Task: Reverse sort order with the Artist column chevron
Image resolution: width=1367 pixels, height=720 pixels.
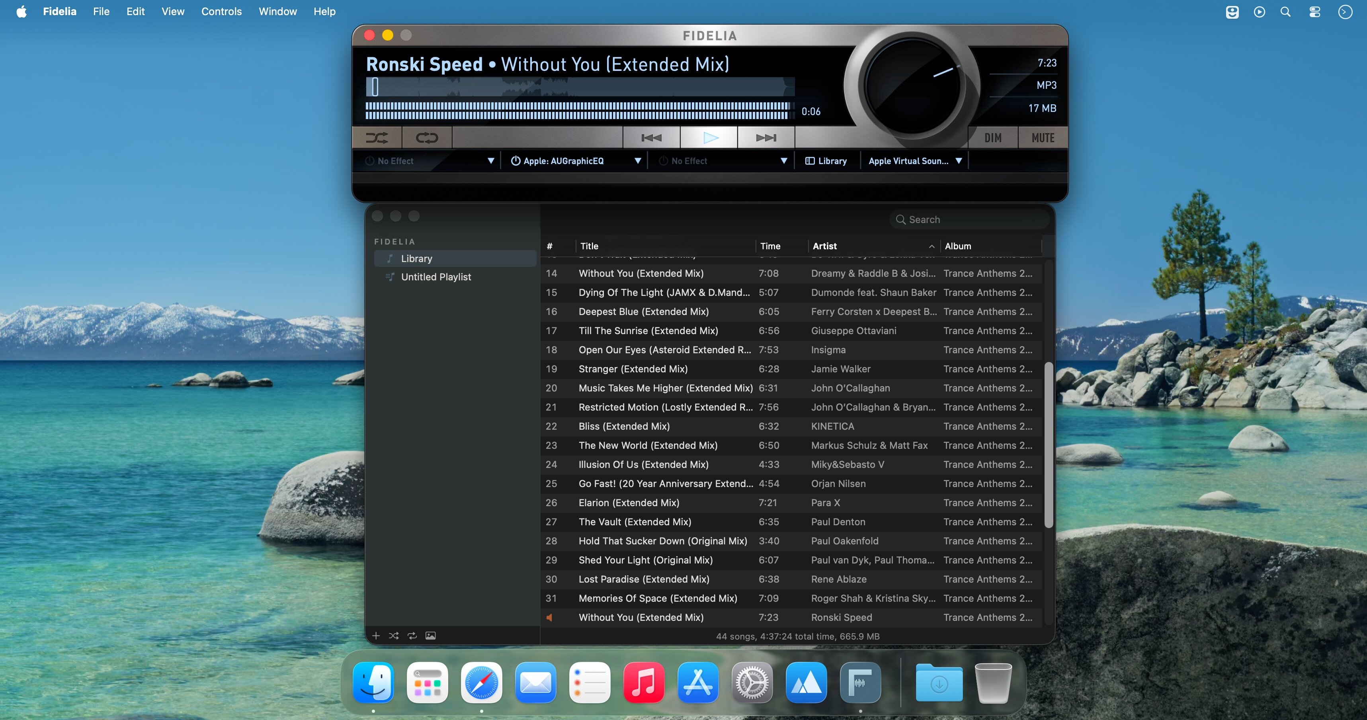Action: click(932, 247)
